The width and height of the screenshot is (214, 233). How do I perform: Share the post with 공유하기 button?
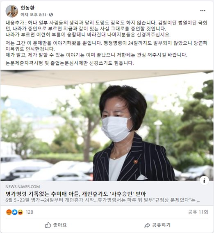tap(157, 225)
